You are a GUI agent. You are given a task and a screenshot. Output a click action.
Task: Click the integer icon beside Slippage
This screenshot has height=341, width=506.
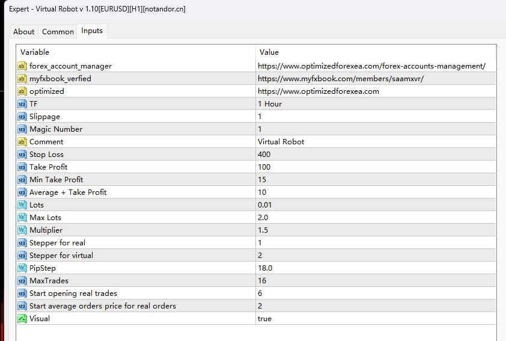(x=22, y=117)
